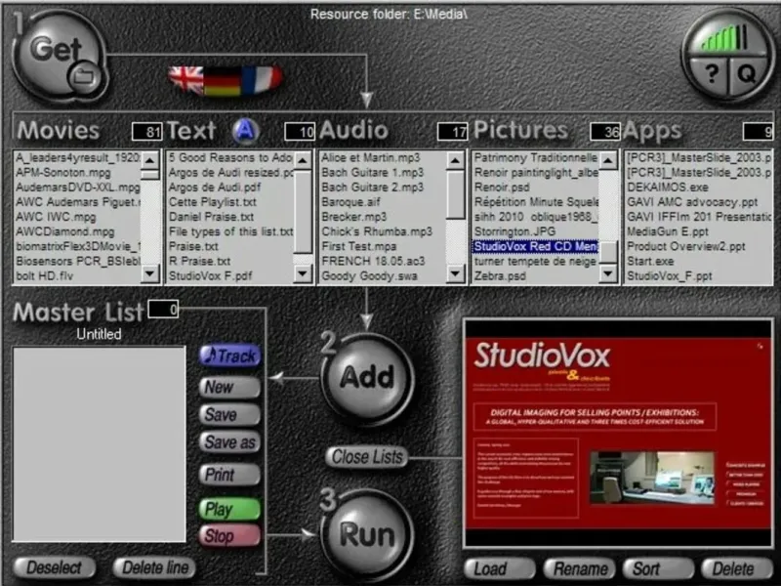The image size is (781, 586).
Task: Click the Rename button
Action: [x=580, y=568]
